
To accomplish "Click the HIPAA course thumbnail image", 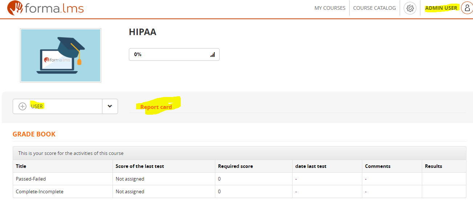I will [61, 55].
